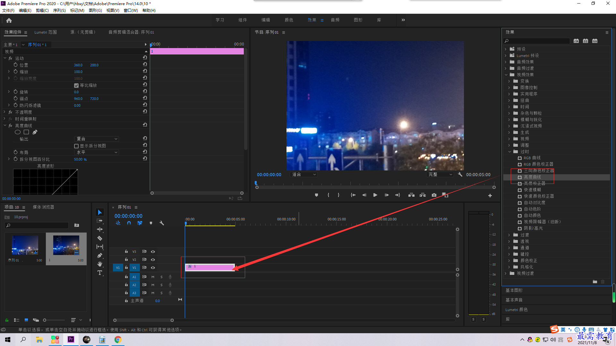This screenshot has height=346, width=616.
Task: Collapse the 过时 folder
Action: click(509, 152)
